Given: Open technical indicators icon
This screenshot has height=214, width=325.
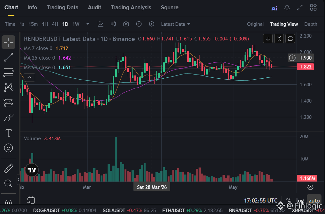Looking at the screenshot, I should (101, 24).
